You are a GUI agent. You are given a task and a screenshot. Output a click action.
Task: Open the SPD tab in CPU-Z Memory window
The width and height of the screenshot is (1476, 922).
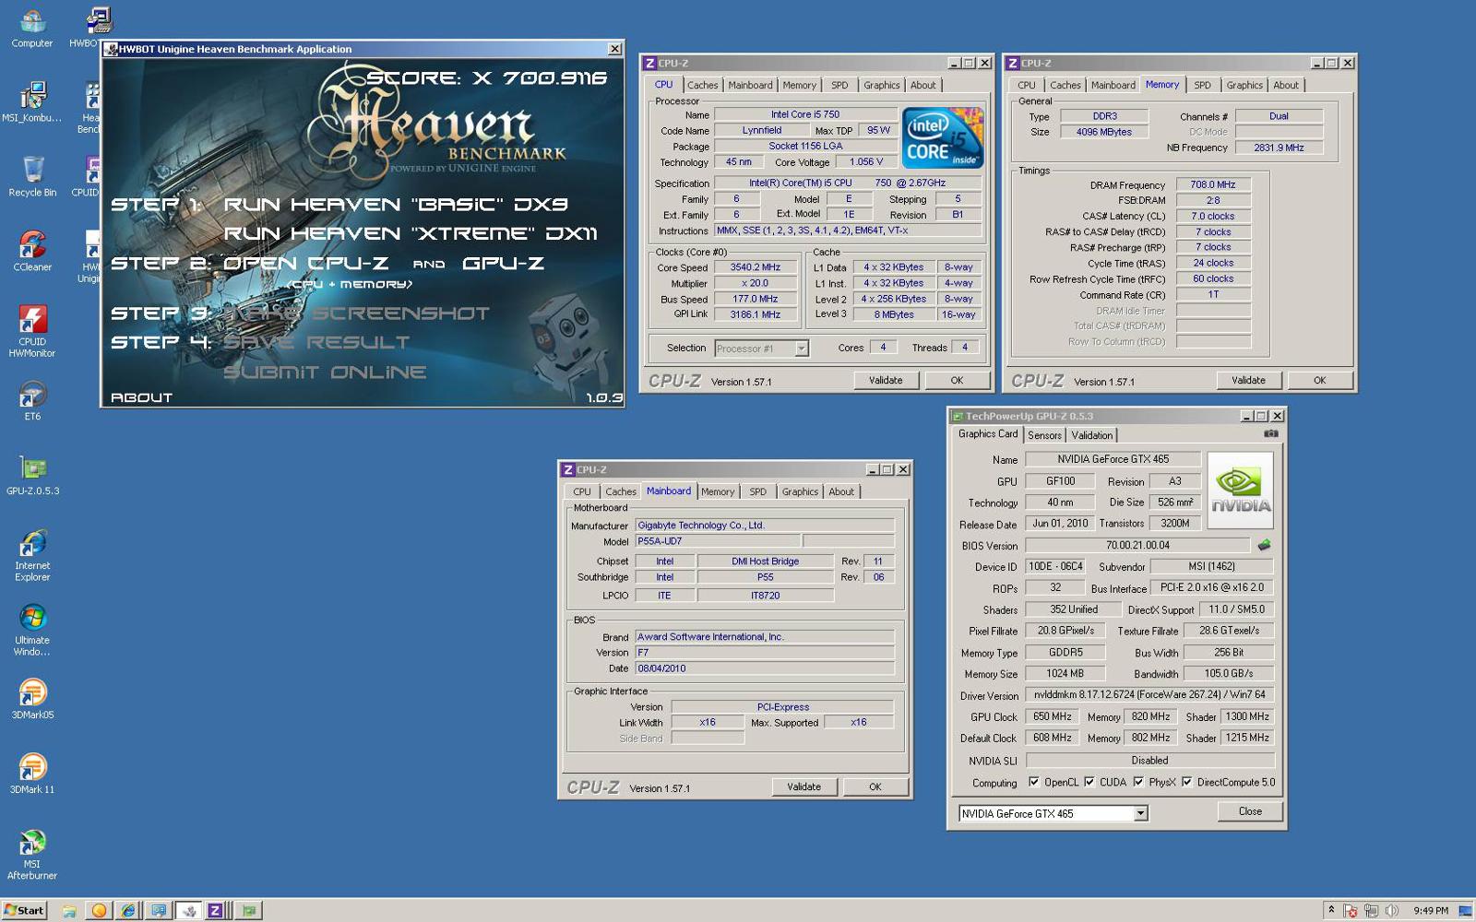1202,85
